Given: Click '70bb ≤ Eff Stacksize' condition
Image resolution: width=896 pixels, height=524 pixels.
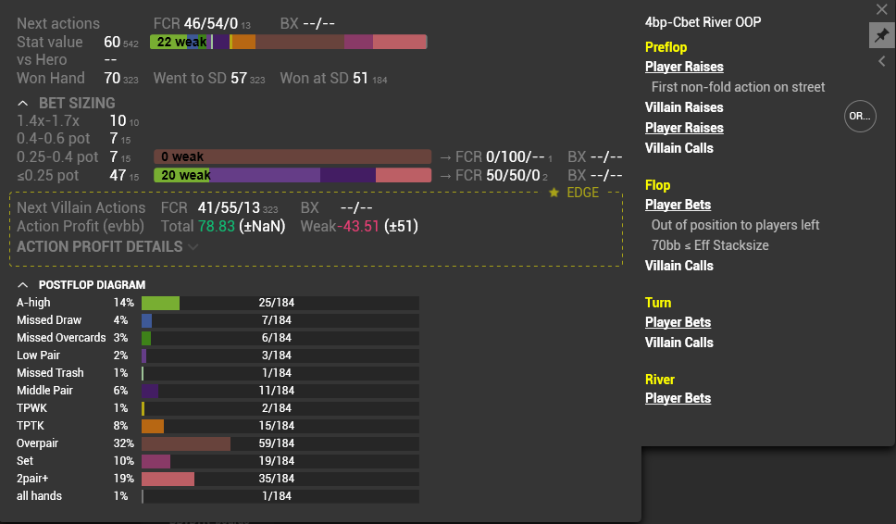Looking at the screenshot, I should coord(710,245).
